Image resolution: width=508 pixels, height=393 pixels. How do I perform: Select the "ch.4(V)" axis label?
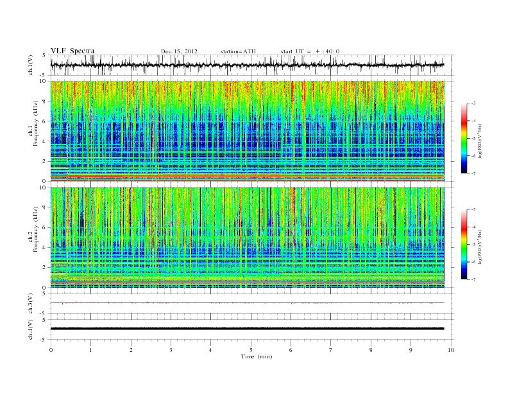pos(31,329)
